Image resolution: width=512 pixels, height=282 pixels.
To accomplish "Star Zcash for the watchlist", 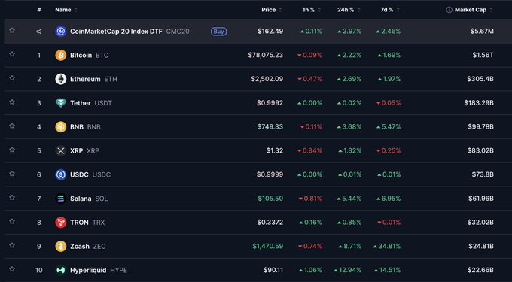I will (12, 245).
